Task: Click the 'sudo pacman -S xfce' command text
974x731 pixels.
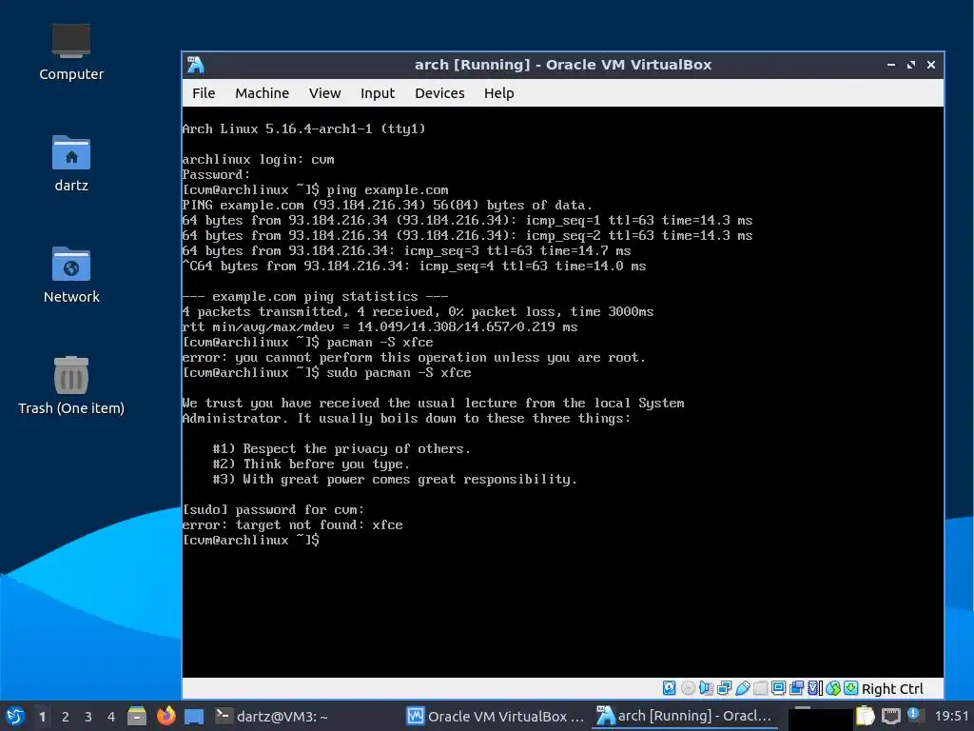Action: (399, 372)
